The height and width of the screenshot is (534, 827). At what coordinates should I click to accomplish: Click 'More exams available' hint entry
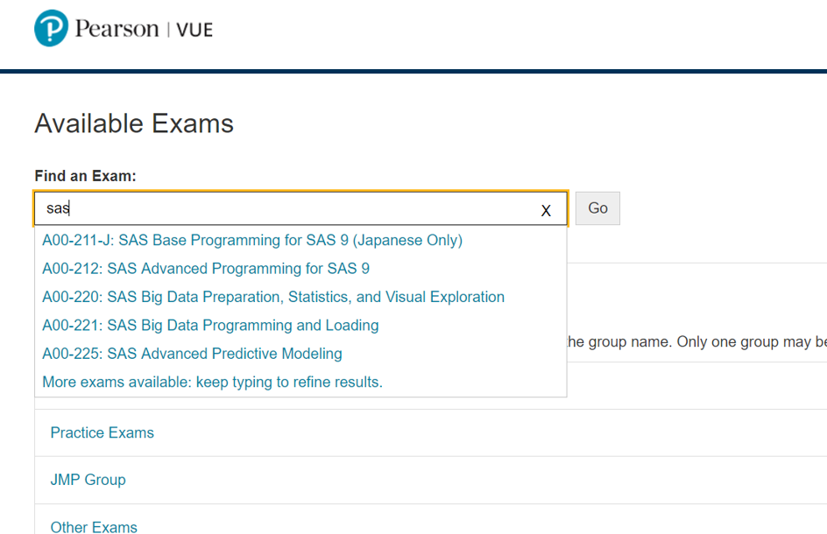coord(212,382)
